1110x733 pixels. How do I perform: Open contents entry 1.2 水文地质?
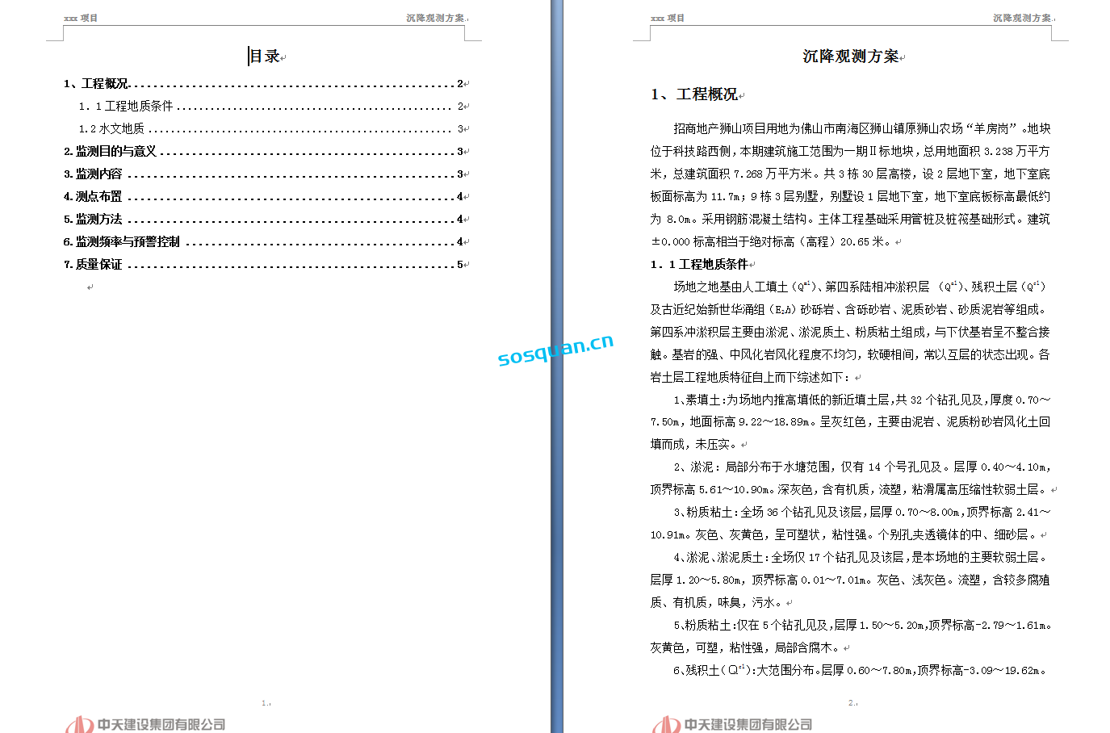tap(111, 129)
